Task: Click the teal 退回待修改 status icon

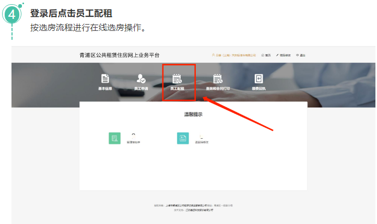Action: (x=183, y=138)
